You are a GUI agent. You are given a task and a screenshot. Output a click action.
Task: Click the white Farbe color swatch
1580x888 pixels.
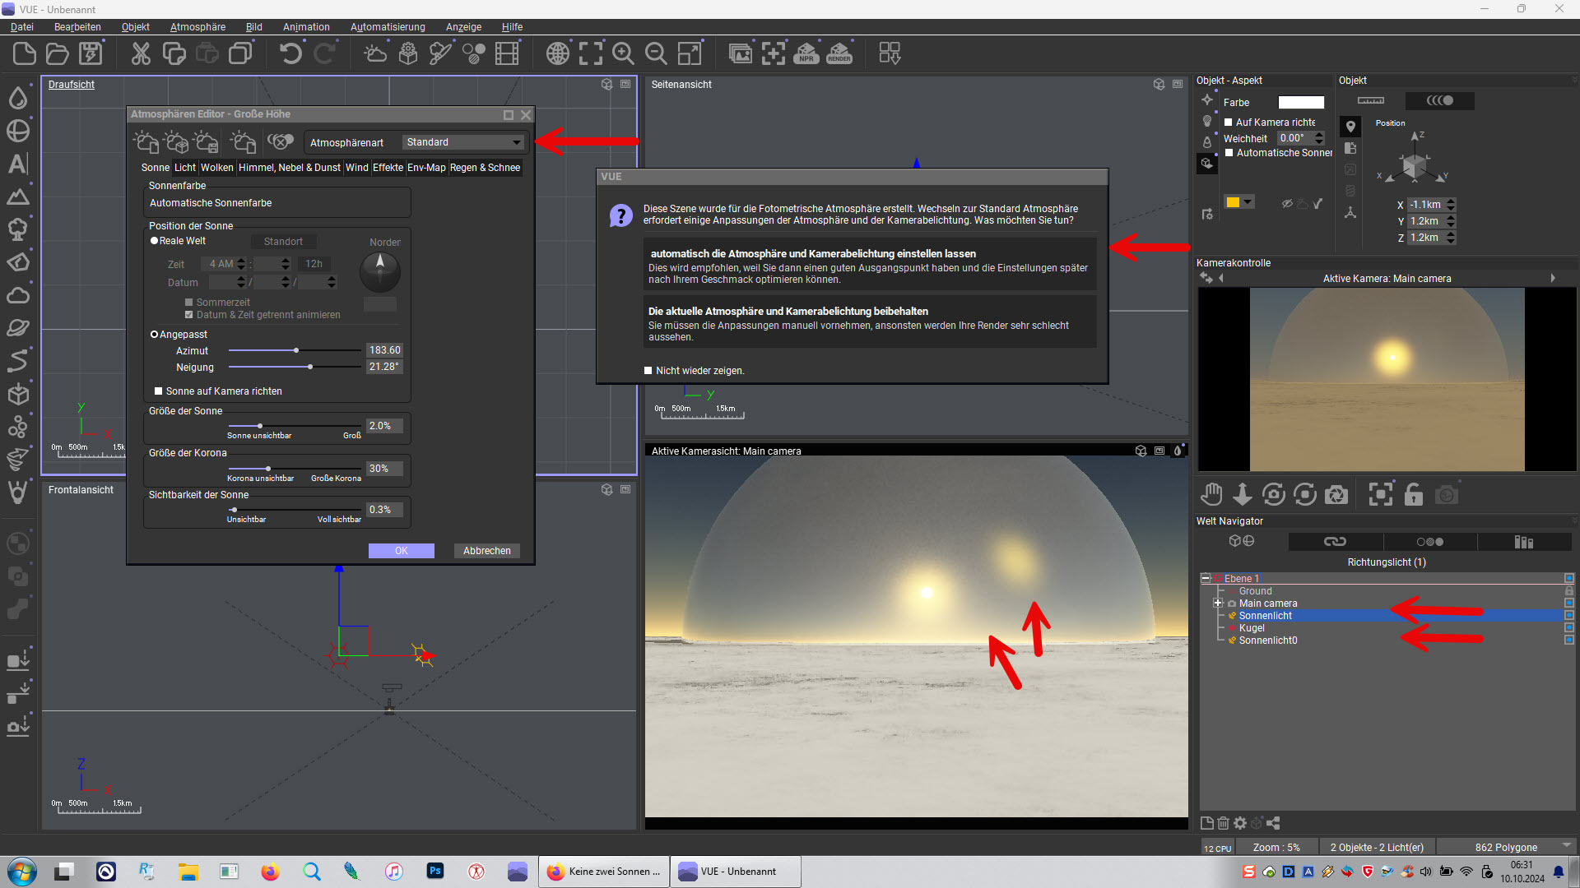pos(1301,103)
